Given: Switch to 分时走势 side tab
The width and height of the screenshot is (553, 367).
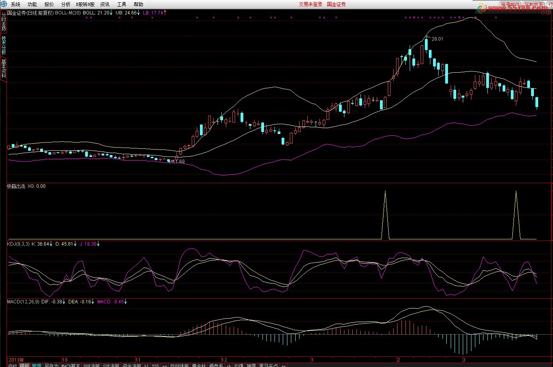Looking at the screenshot, I should [x=4, y=22].
